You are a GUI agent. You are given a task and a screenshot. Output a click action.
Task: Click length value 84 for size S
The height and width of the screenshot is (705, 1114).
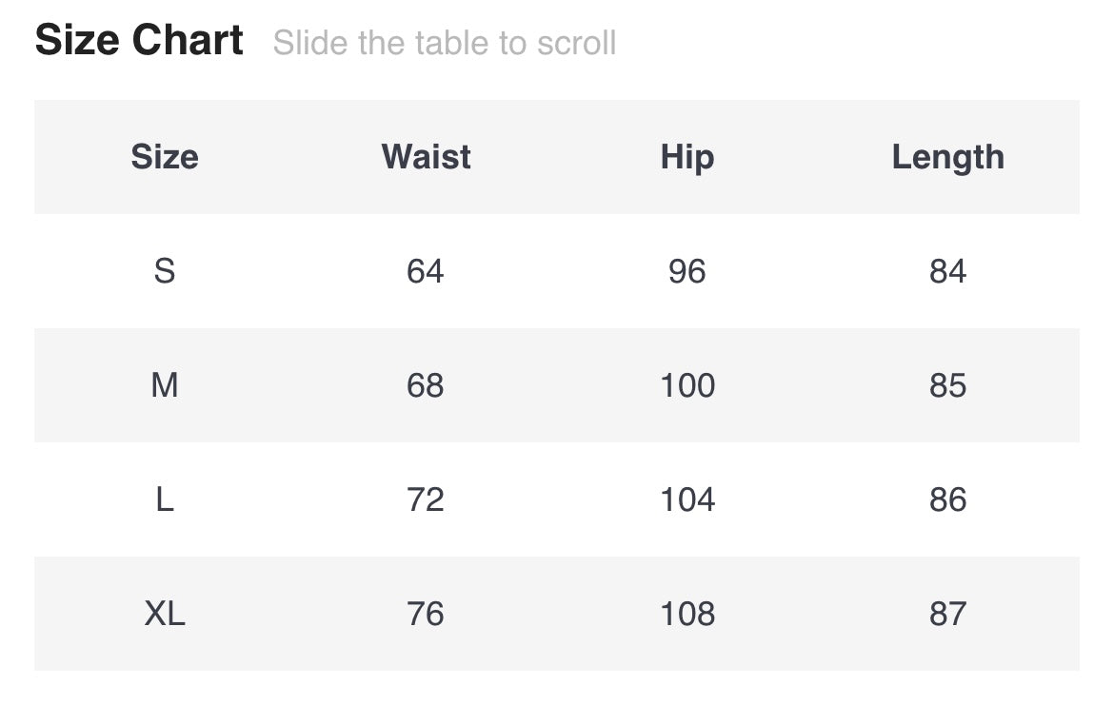[x=947, y=271]
